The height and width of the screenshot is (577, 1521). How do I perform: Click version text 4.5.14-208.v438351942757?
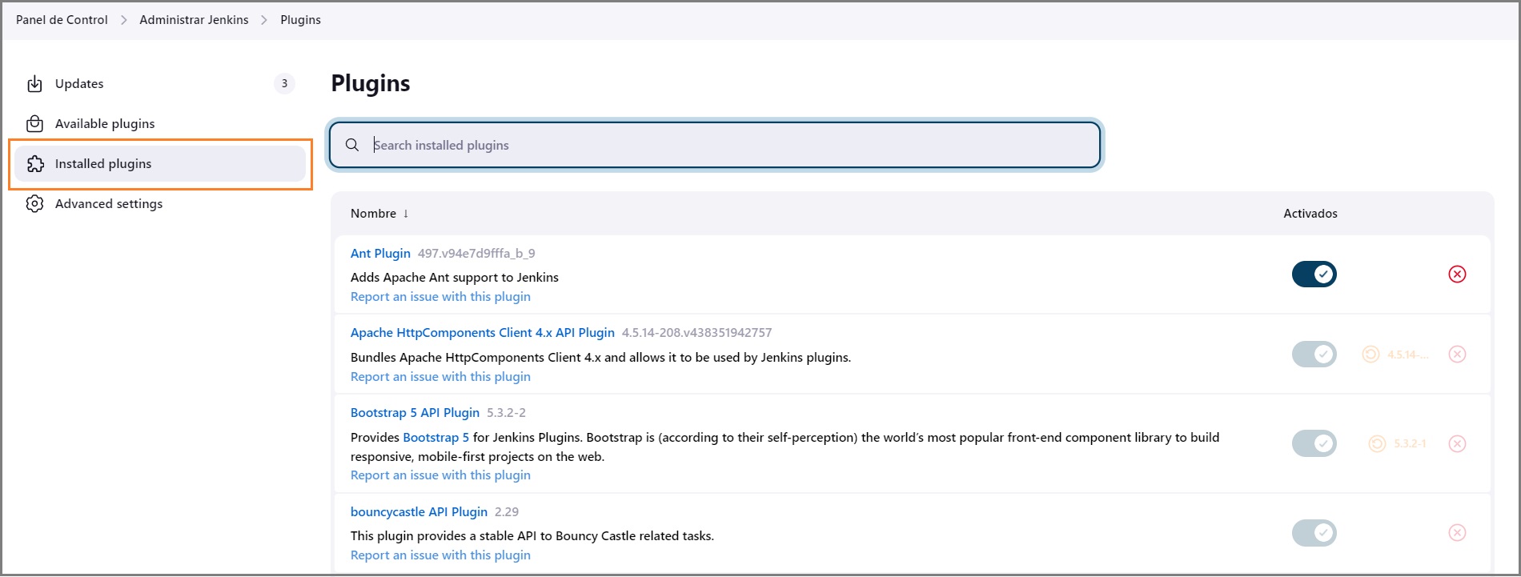(696, 333)
